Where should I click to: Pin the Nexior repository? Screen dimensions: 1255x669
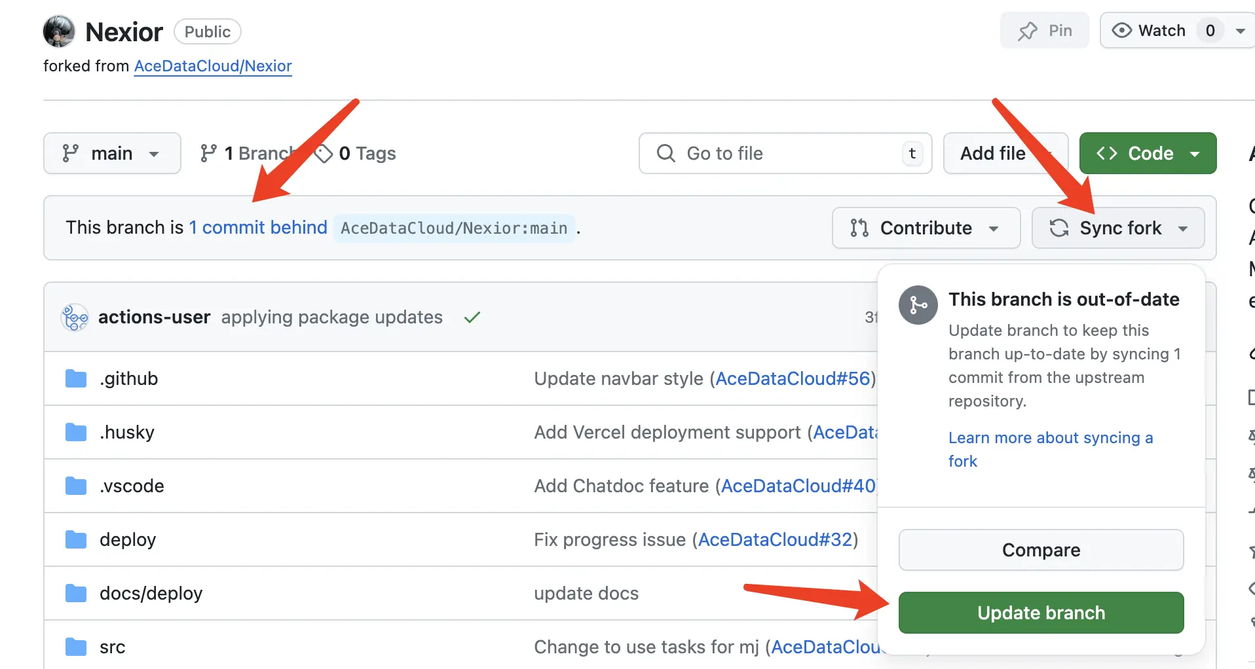click(x=1044, y=31)
